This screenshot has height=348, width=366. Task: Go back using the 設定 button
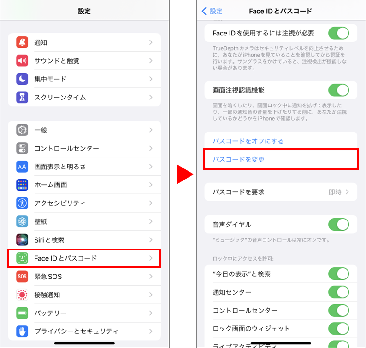click(212, 11)
